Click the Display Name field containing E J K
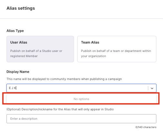 coord(81,88)
